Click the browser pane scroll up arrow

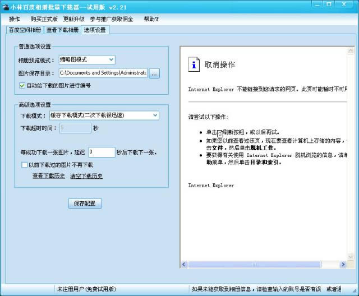(351, 50)
